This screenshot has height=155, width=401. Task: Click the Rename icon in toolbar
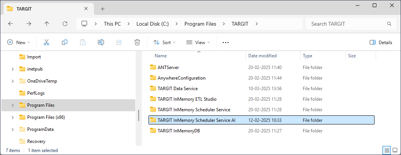[x=101, y=42]
